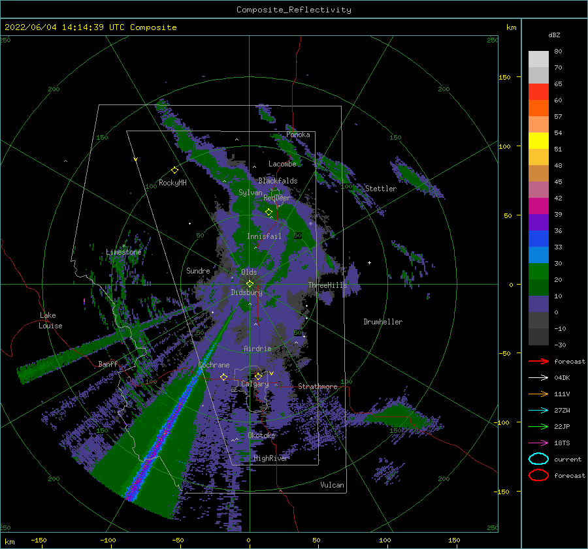Viewport: 588px width, 549px height.
Task: Click the Sylvan label
Action: coord(250,193)
